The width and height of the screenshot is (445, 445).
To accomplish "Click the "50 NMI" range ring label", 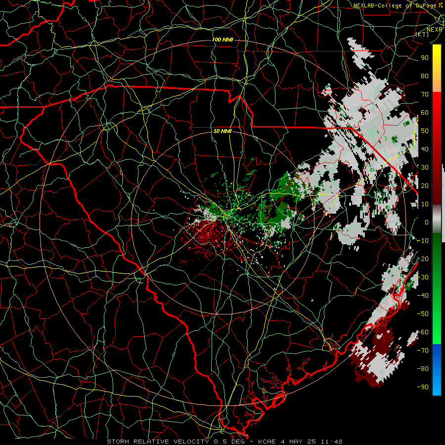I will click(x=222, y=131).
